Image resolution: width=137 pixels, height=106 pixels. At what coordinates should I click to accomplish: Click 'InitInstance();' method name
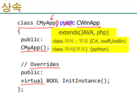(86, 81)
